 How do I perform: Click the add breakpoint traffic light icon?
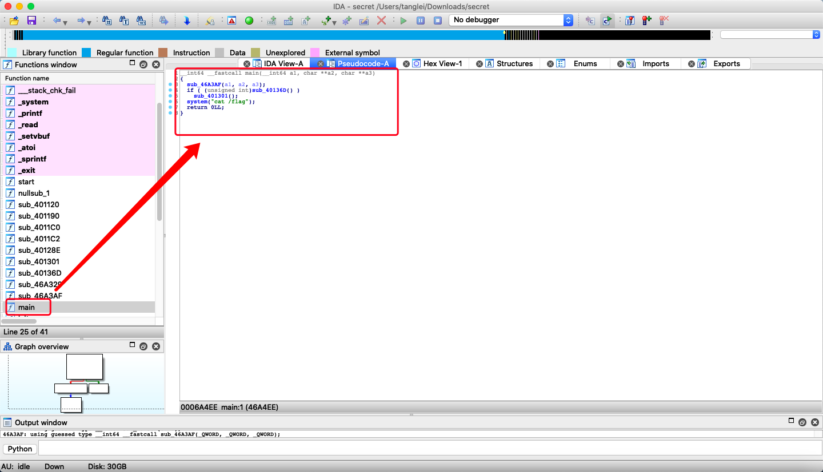646,21
